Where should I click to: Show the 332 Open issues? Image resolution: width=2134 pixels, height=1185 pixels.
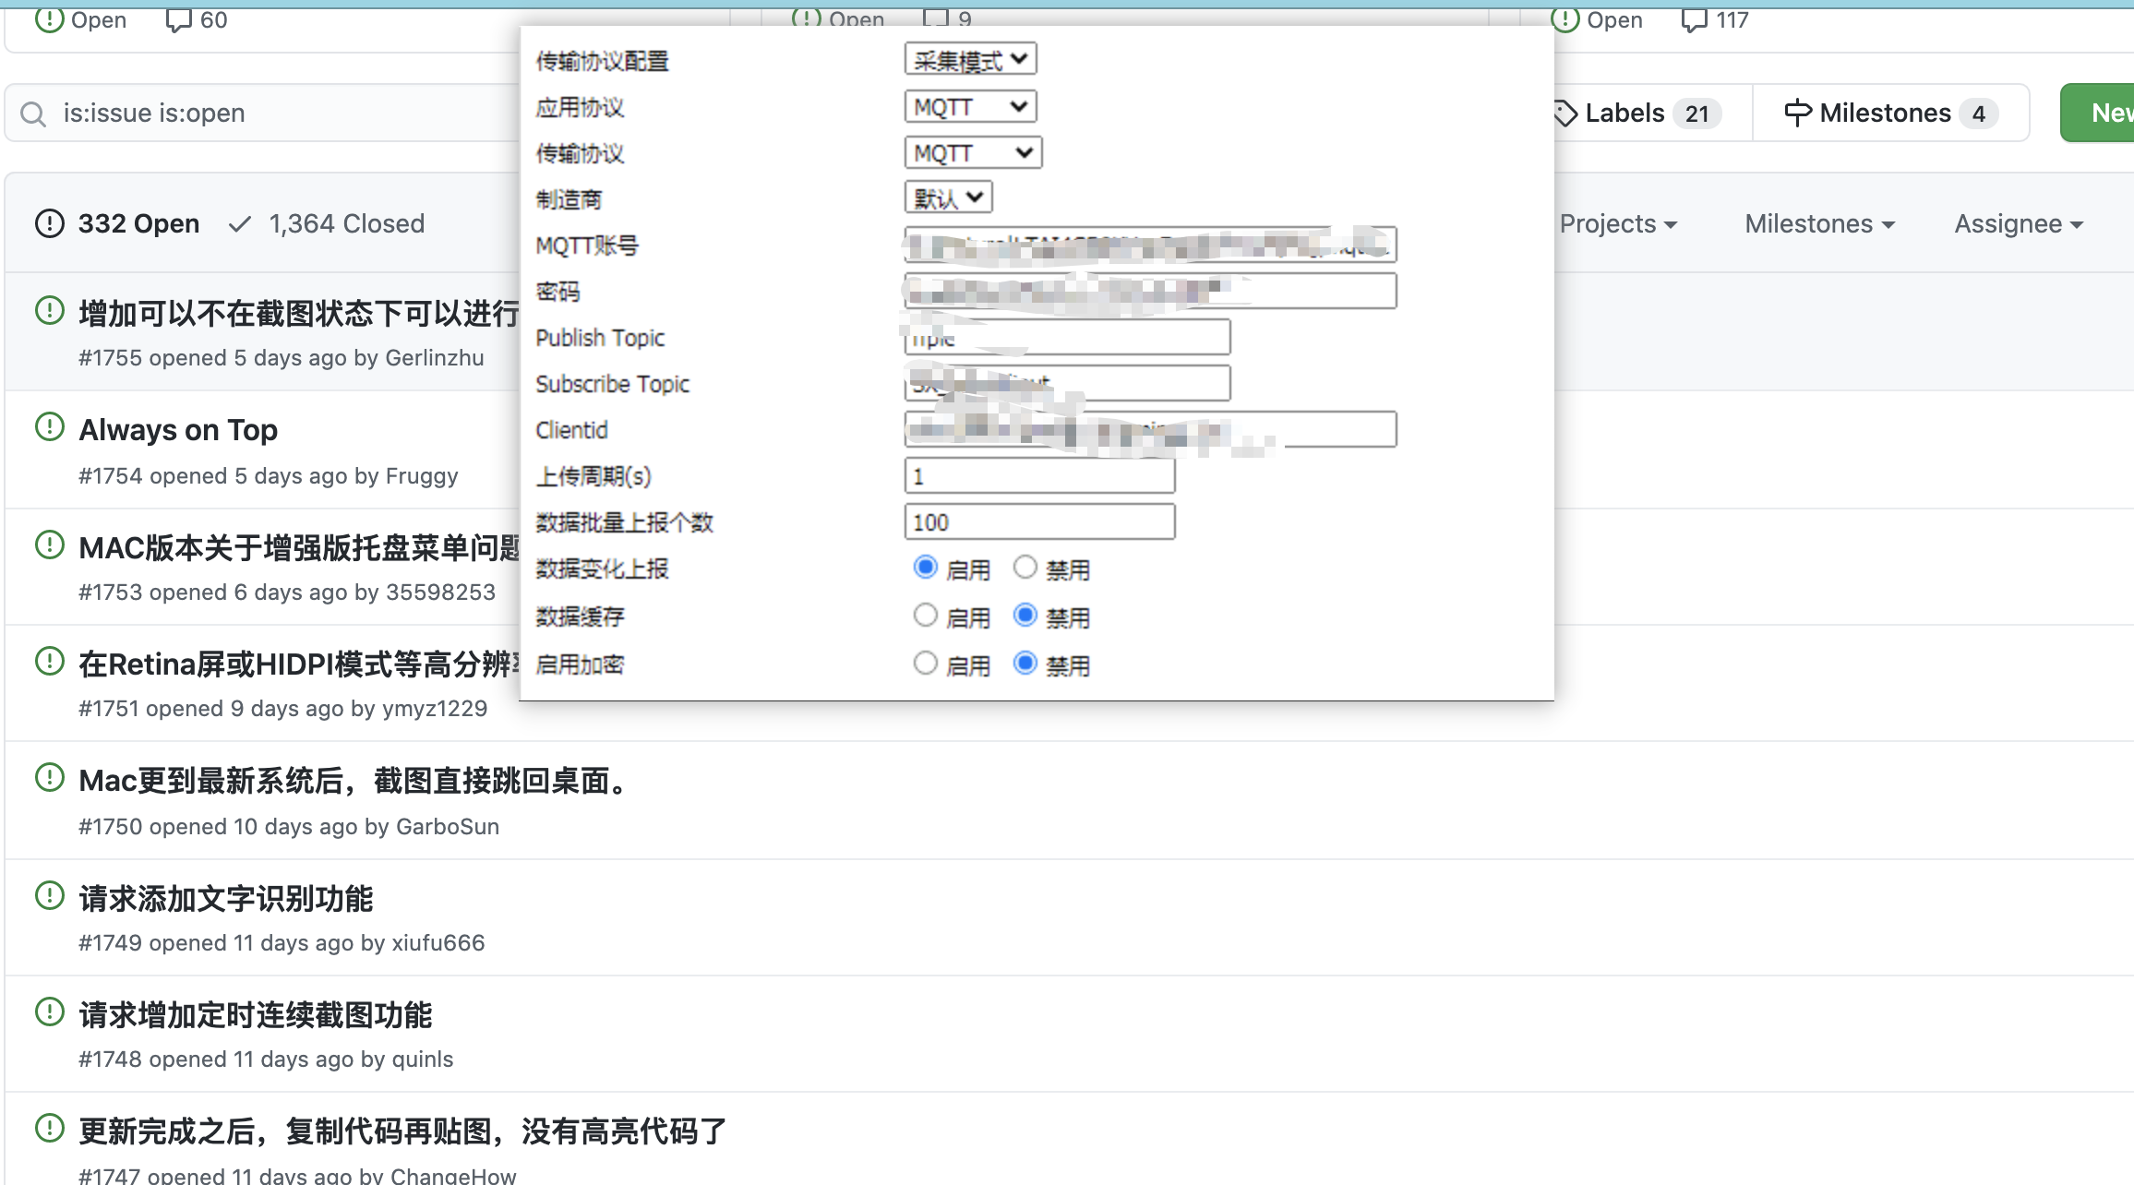(117, 224)
